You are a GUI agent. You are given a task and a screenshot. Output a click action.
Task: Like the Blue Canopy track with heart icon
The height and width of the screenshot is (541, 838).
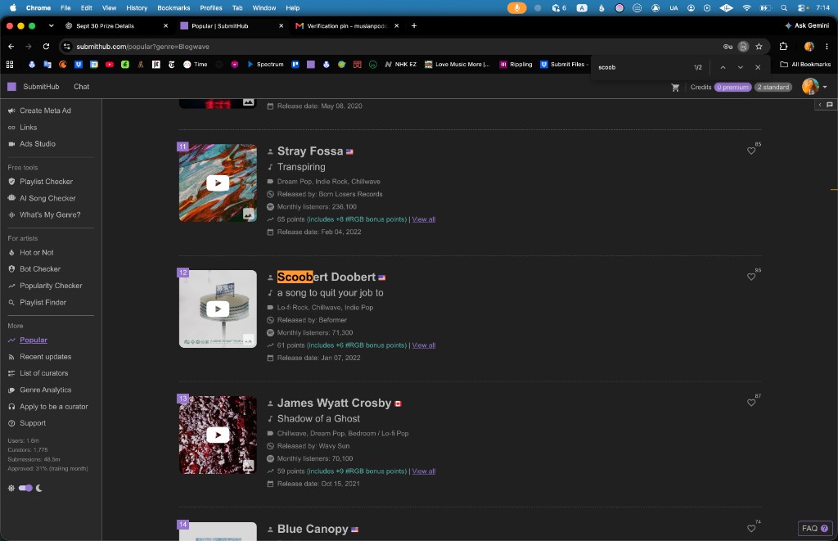[751, 529]
